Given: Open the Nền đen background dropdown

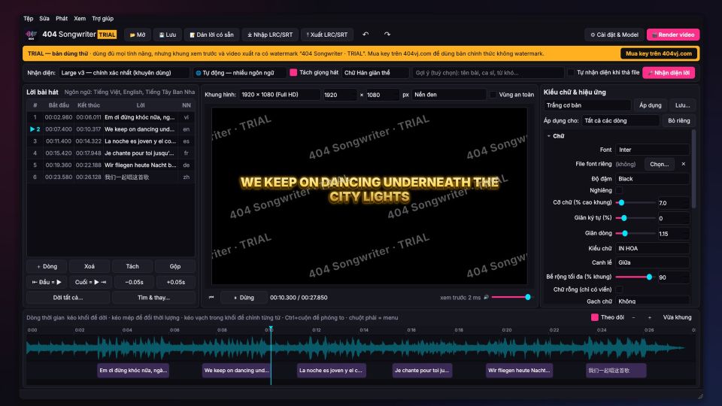Looking at the screenshot, I should coord(449,95).
